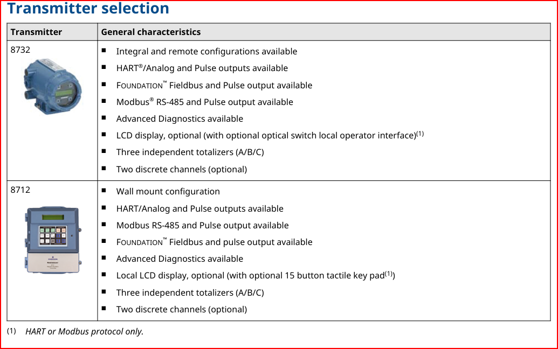
Task: Click the 8732 transmitter product image
Action: point(53,86)
